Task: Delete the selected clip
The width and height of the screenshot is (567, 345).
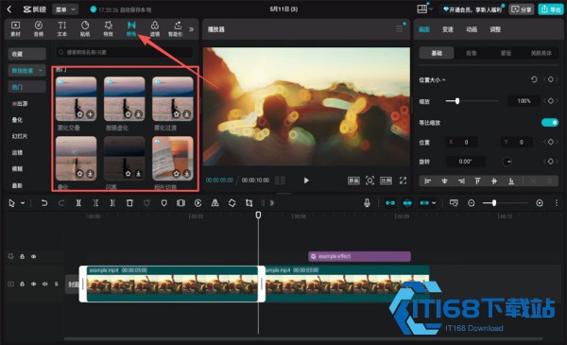Action: click(x=129, y=203)
